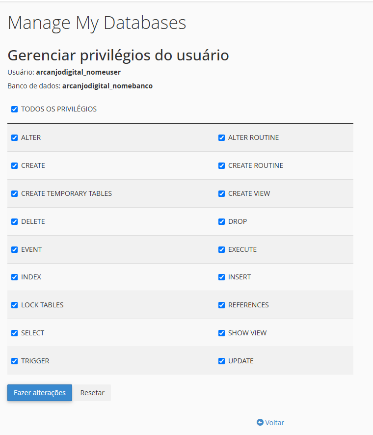Disable the EXECUTE privilege
373x435 pixels.
222,249
